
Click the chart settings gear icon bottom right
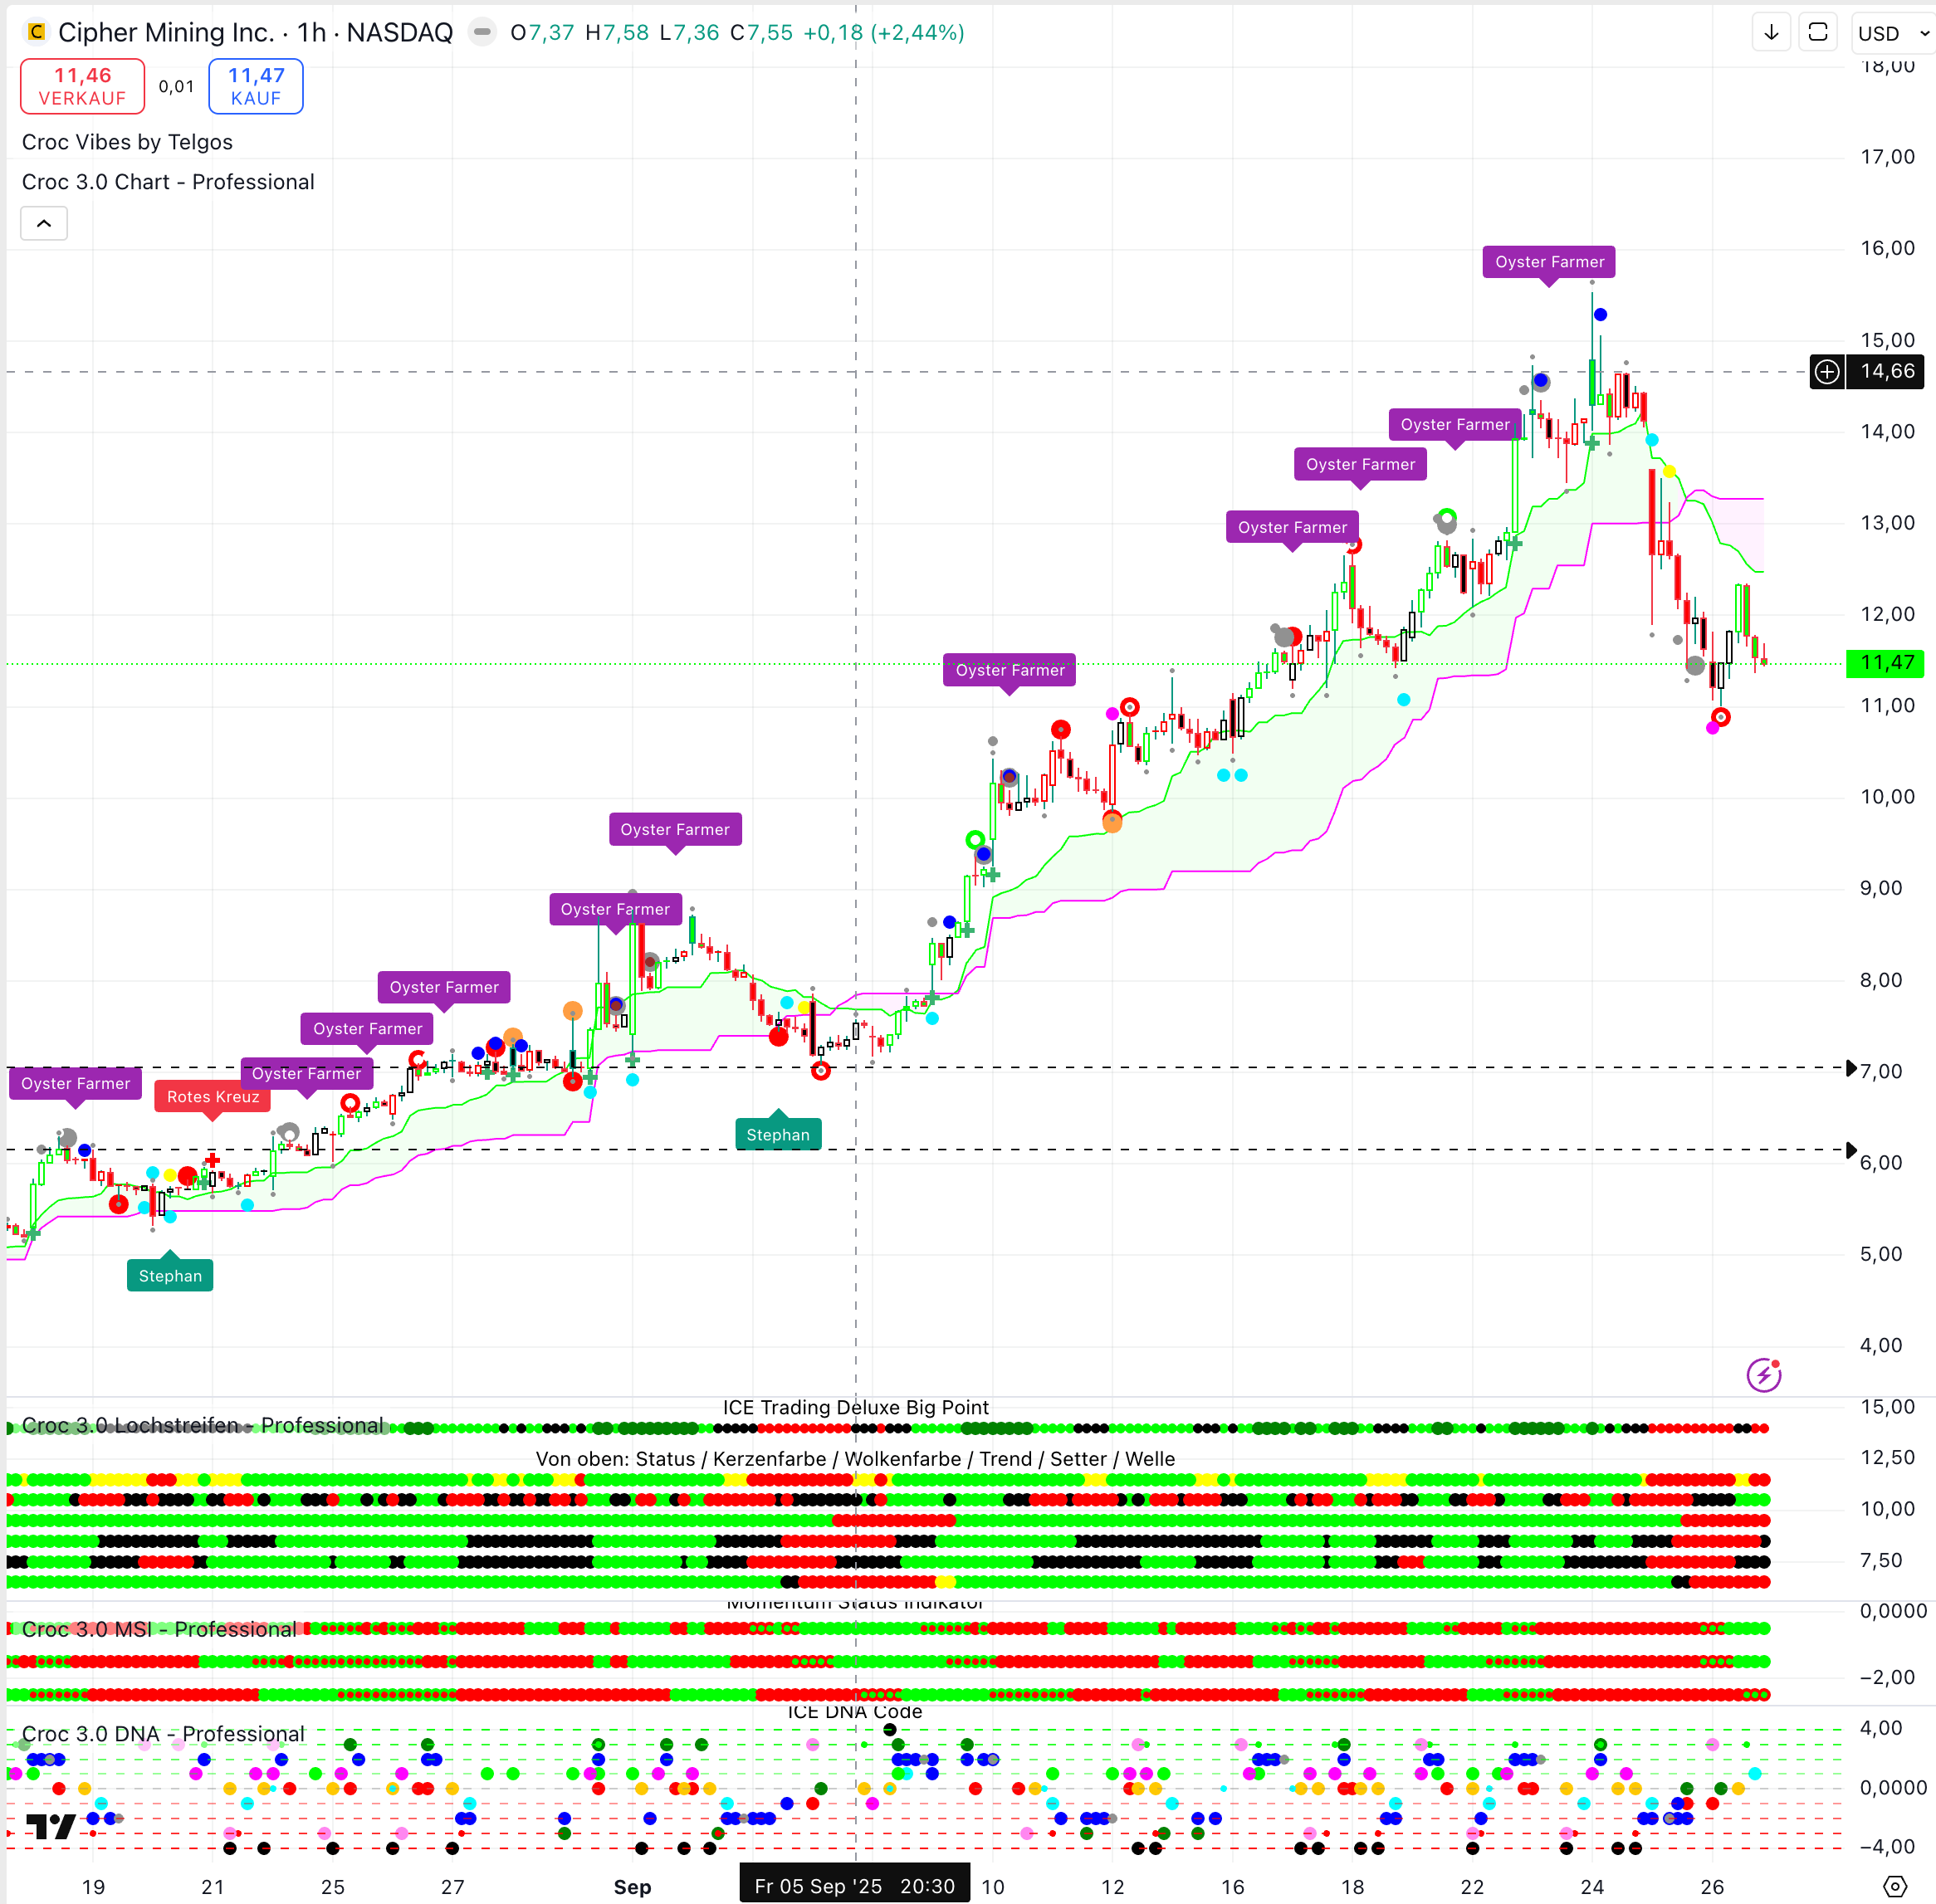(x=1894, y=1886)
